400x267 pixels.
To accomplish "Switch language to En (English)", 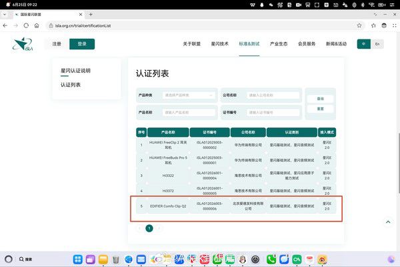I will 377,44.
